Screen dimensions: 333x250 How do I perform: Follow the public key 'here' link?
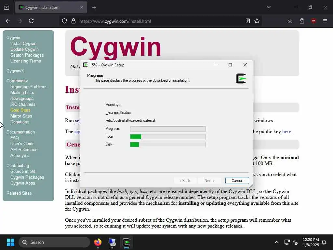click(286, 132)
